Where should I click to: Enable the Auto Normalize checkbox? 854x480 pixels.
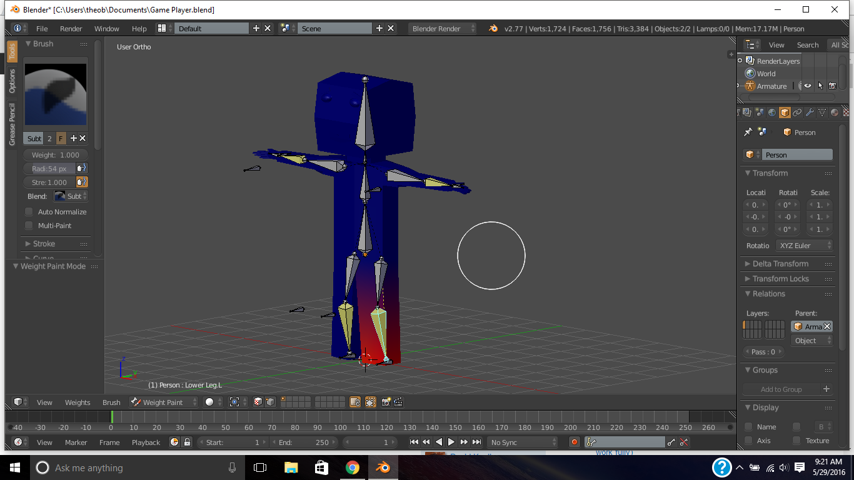coord(29,212)
